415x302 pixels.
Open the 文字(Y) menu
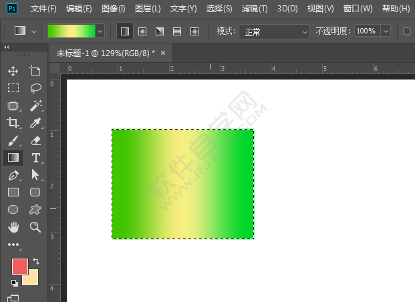point(183,9)
